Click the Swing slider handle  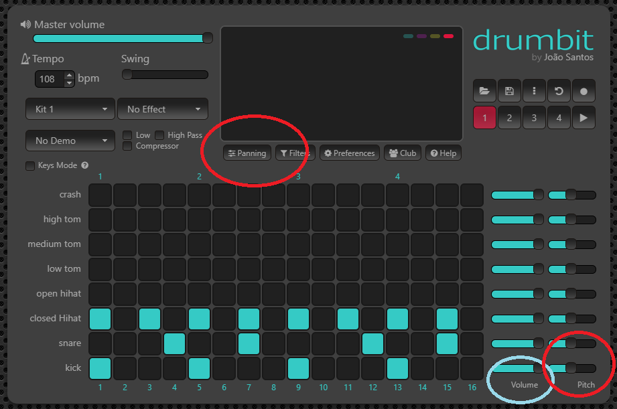pos(127,74)
